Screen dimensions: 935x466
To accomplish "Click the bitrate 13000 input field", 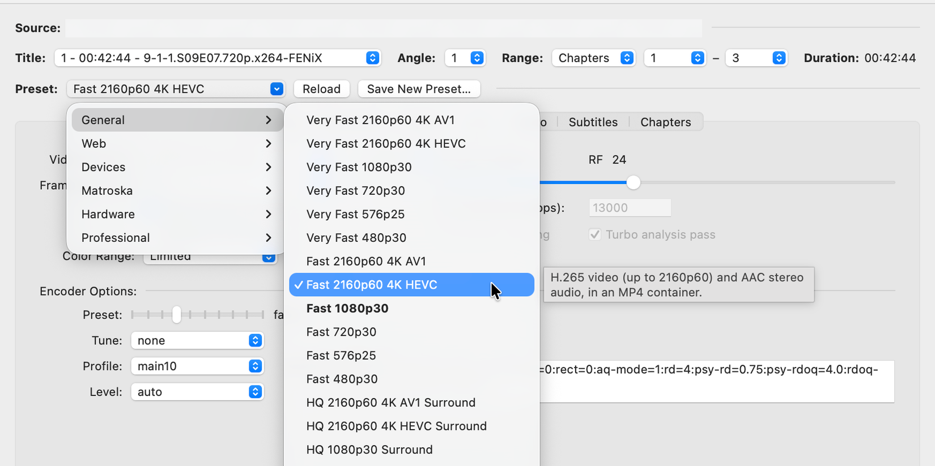I will pyautogui.click(x=630, y=208).
